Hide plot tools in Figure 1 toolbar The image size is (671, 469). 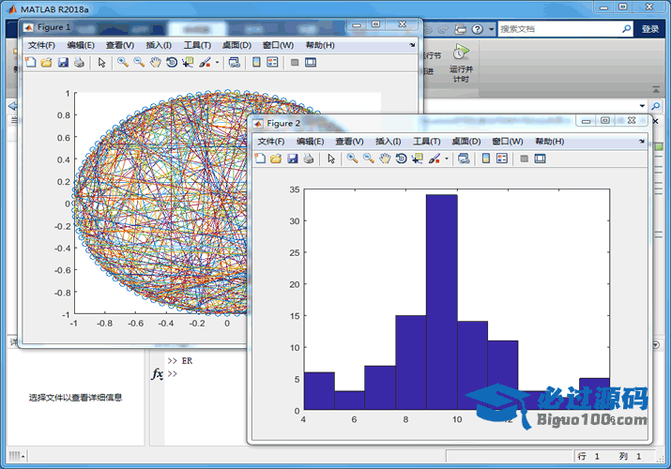click(295, 63)
